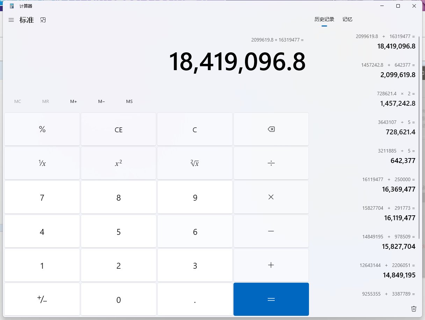The height and width of the screenshot is (320, 425).
Task: Click the backspace delete icon
Action: (x=271, y=129)
